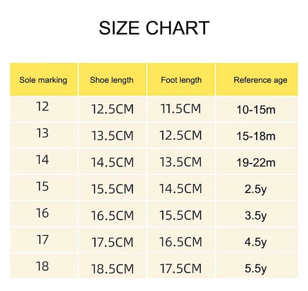Select the Shoe length column header
Viewport: 308px width, 291px height.
click(x=112, y=80)
